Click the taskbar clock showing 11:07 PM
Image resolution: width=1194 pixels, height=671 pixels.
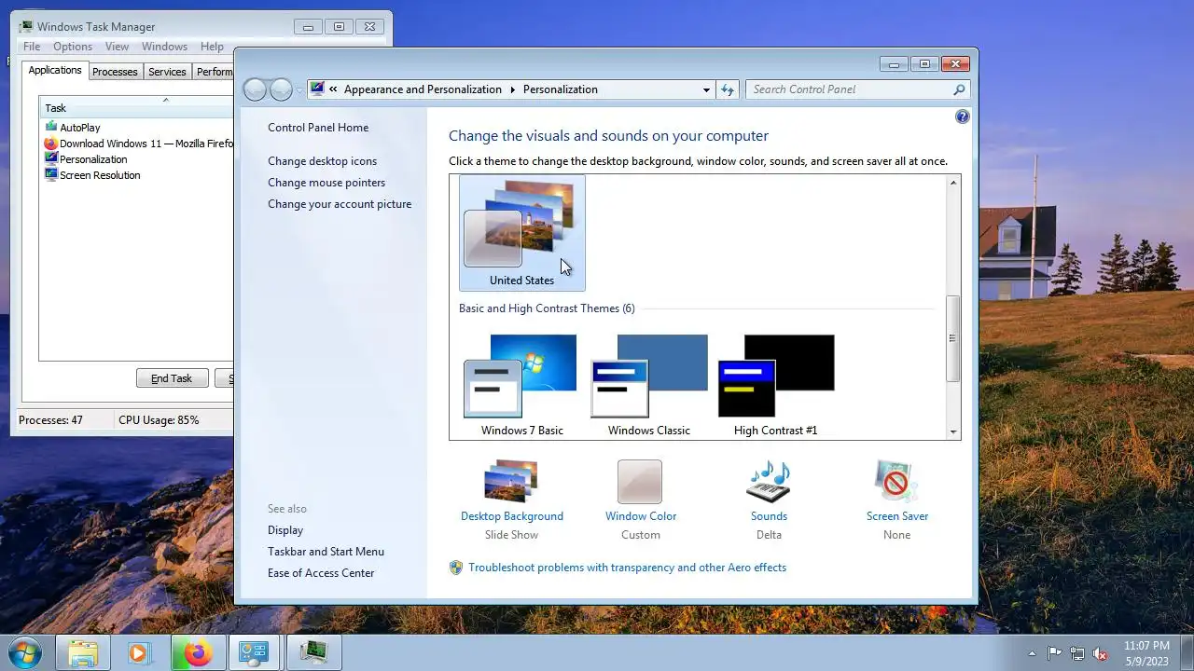[x=1146, y=653]
